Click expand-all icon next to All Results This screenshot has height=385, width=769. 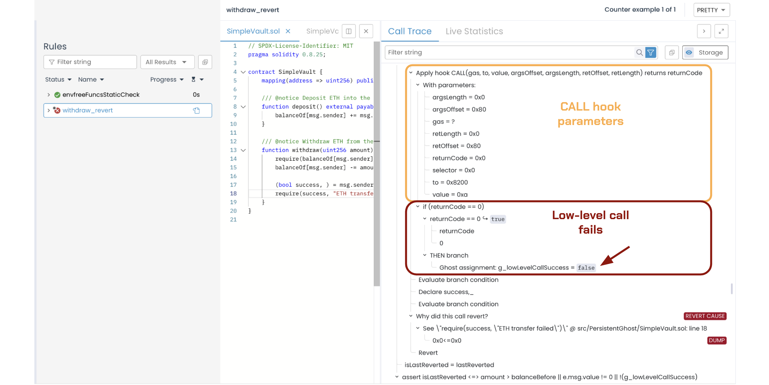tap(205, 62)
